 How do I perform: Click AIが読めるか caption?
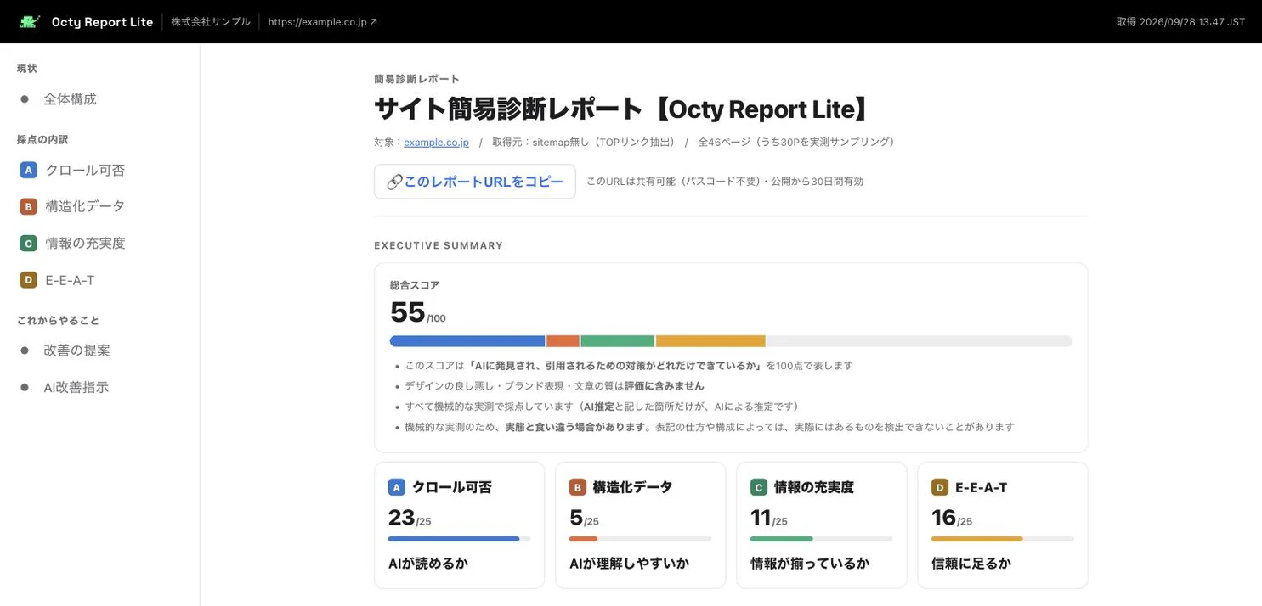[x=428, y=564]
